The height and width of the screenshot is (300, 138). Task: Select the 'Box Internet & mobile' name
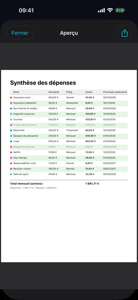25,108
